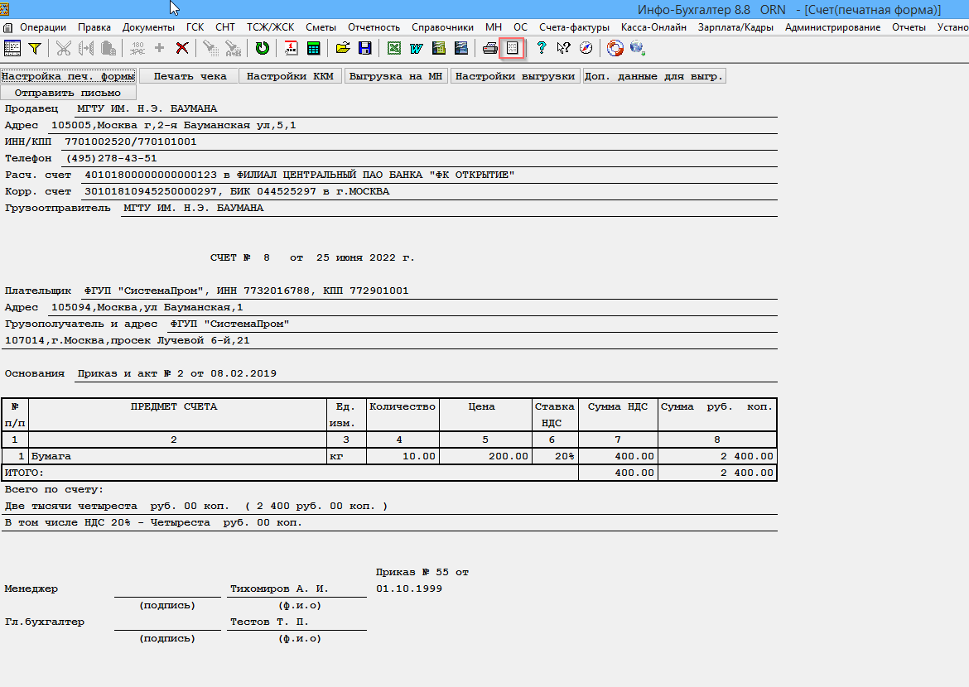Click the compass icon in toolbar

click(586, 48)
